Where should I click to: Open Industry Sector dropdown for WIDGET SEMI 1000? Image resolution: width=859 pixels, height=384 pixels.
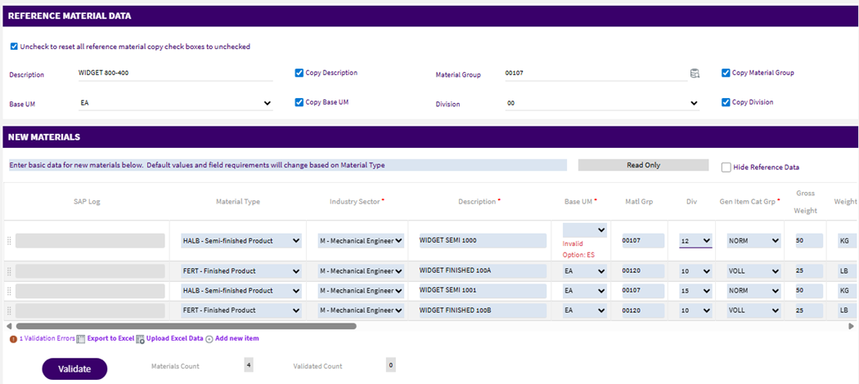362,241
